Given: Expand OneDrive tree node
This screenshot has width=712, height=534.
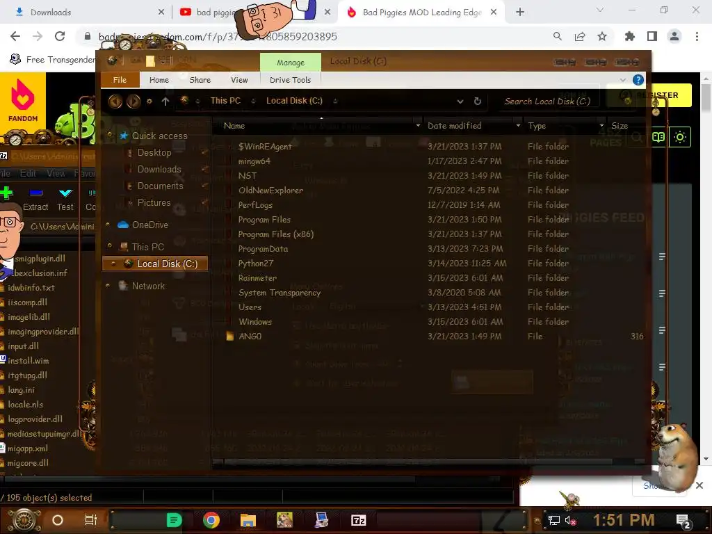Looking at the screenshot, I should click(x=108, y=225).
